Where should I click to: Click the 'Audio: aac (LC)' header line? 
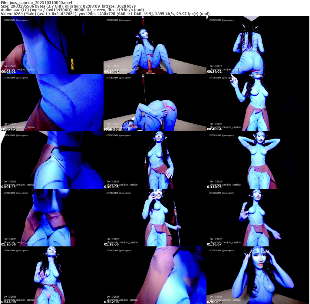(x=72, y=10)
